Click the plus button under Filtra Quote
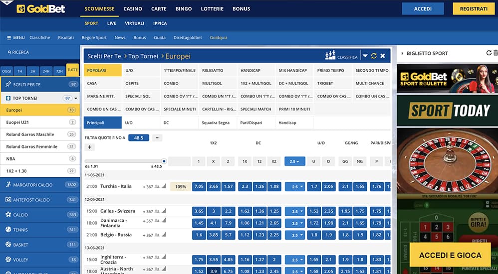Screen dimensions: 498x274 (x=89, y=147)
